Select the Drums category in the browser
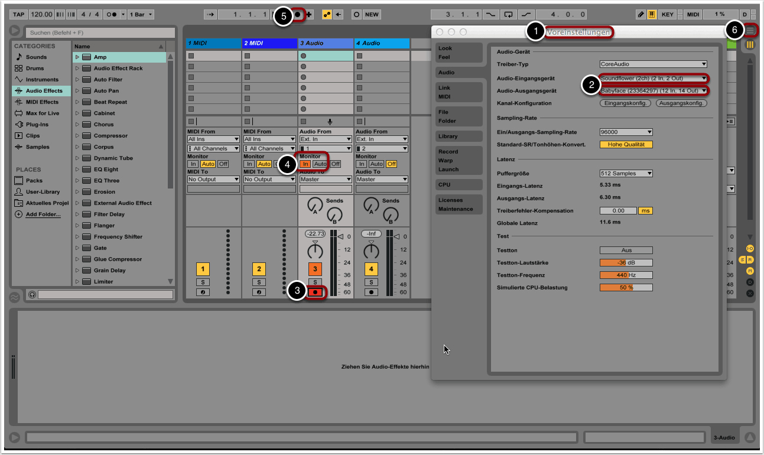Viewport: 764px width, 455px height. click(x=35, y=69)
